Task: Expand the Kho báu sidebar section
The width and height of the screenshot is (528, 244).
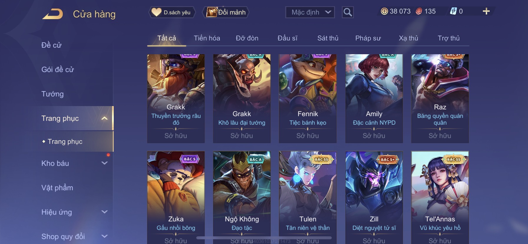Action: coord(104,163)
